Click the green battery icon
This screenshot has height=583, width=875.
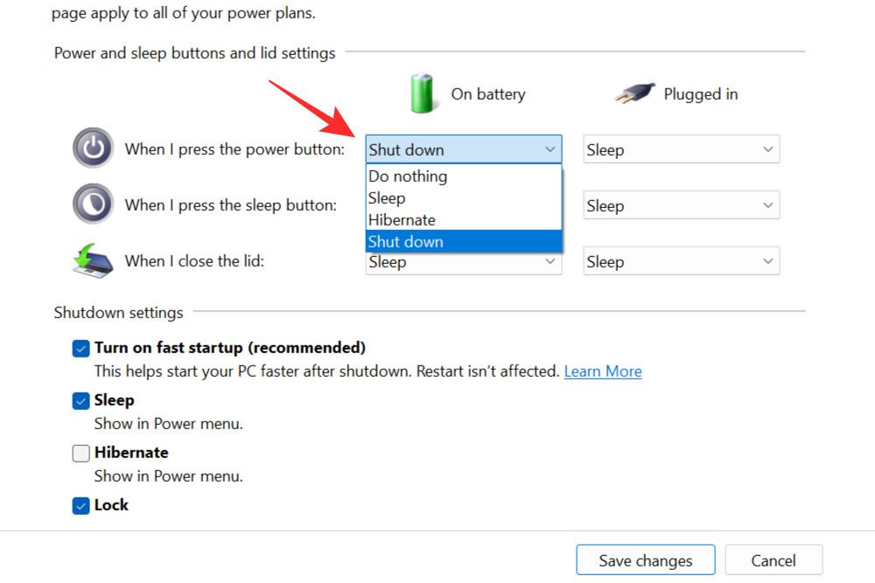422,94
